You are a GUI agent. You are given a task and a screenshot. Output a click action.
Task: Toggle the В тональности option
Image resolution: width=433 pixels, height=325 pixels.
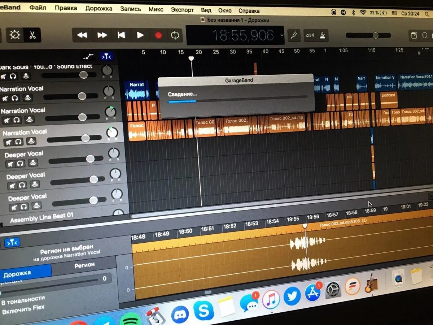coord(23,300)
